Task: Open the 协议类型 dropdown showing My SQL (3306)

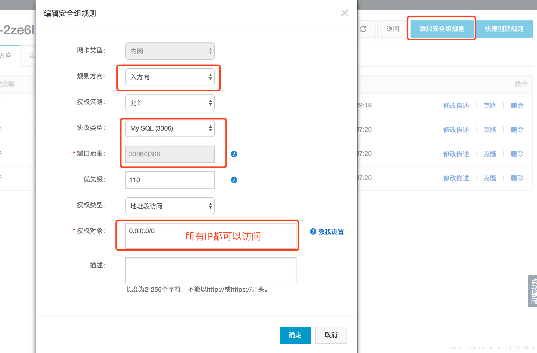Action: click(170, 128)
